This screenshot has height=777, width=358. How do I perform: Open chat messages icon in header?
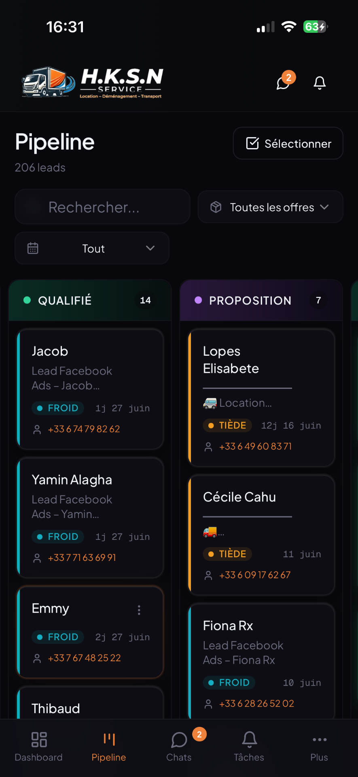pos(283,83)
